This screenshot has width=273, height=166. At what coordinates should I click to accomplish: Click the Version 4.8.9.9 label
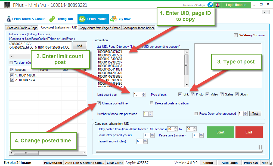[x=186, y=163]
